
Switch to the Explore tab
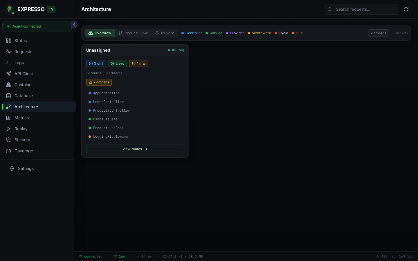click(165, 33)
